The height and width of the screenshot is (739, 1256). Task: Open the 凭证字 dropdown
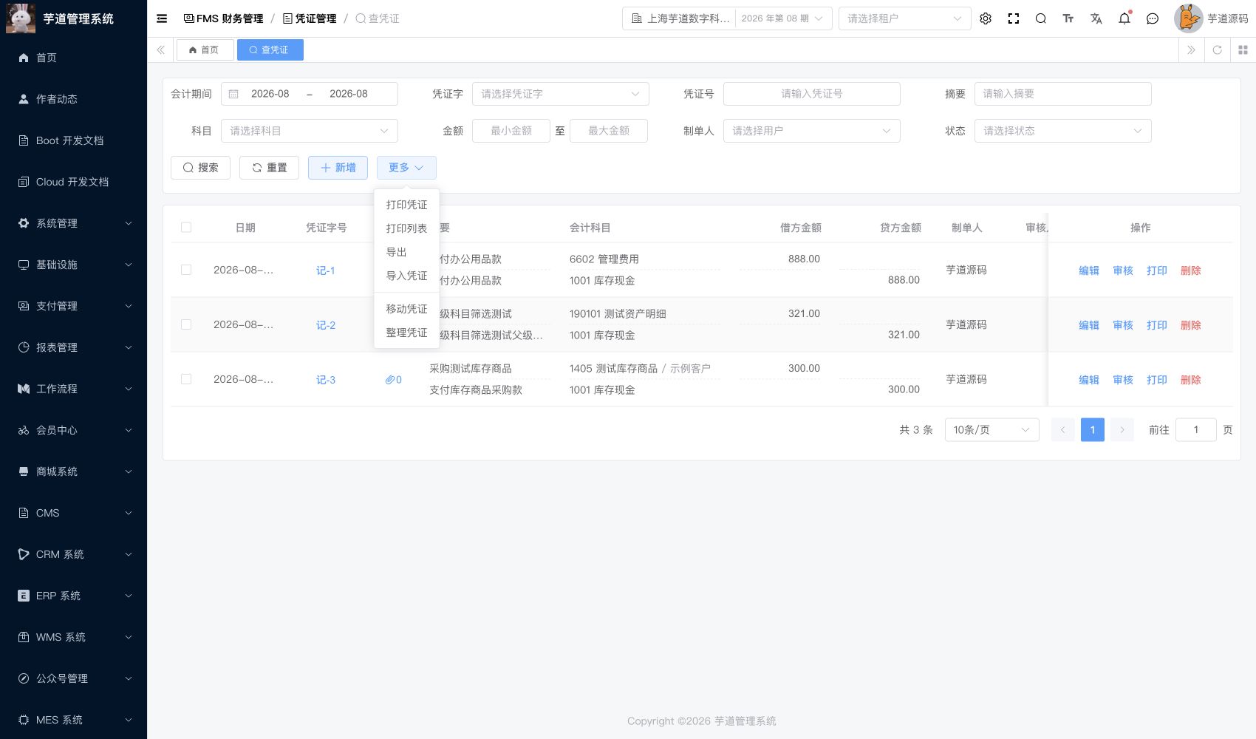[561, 94]
